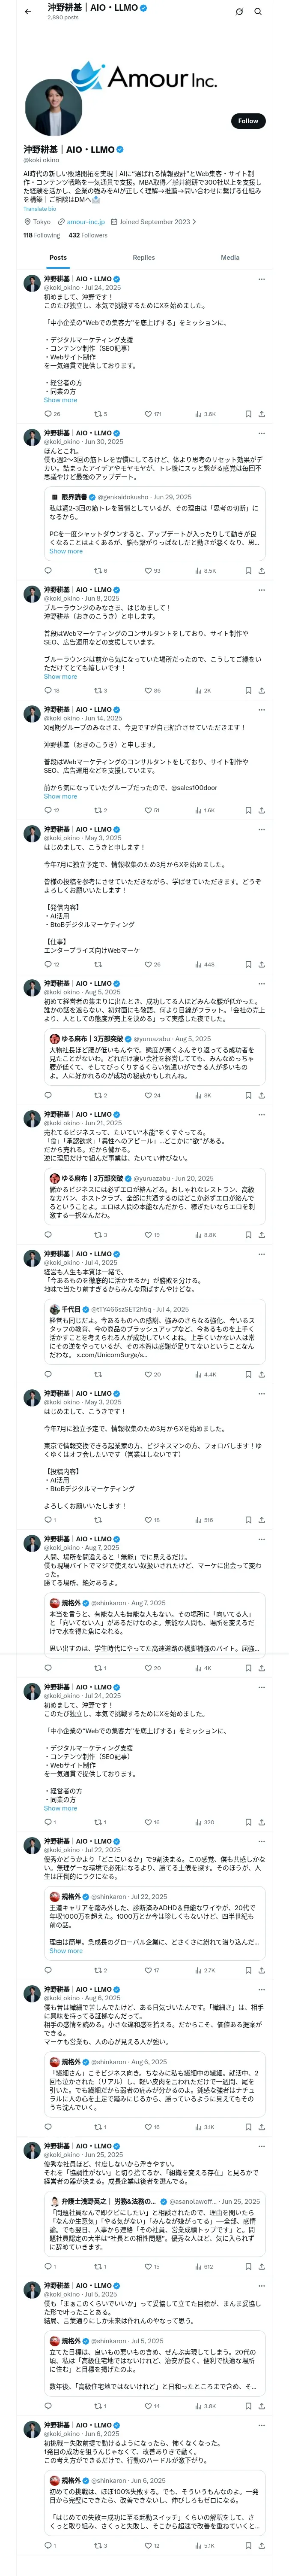Image resolution: width=289 pixels, height=2576 pixels.
Task: Click the circular icon left of search
Action: point(239,12)
